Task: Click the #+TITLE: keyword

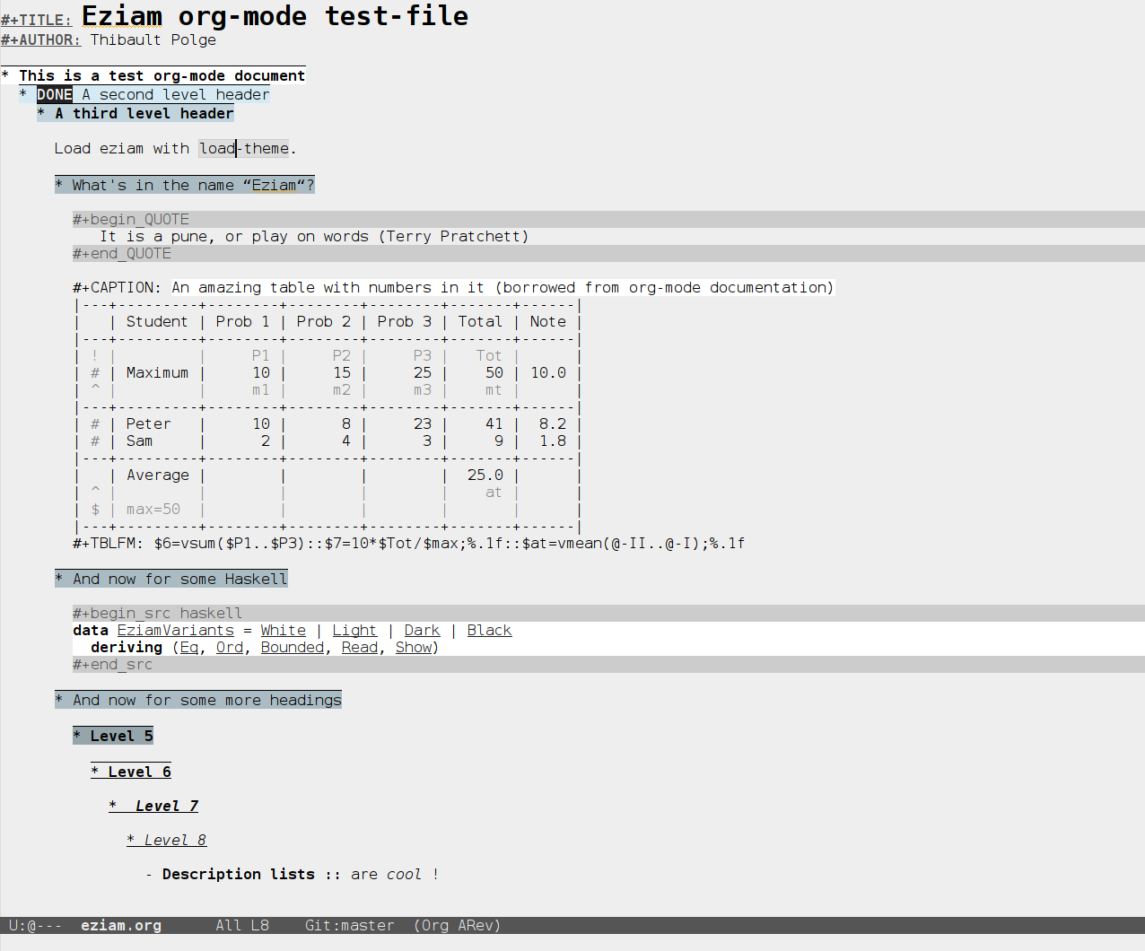Action: tap(36, 20)
